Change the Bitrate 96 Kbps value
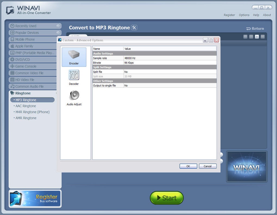Image resolution: width=277 pixels, height=215 pixels. click(x=170, y=63)
